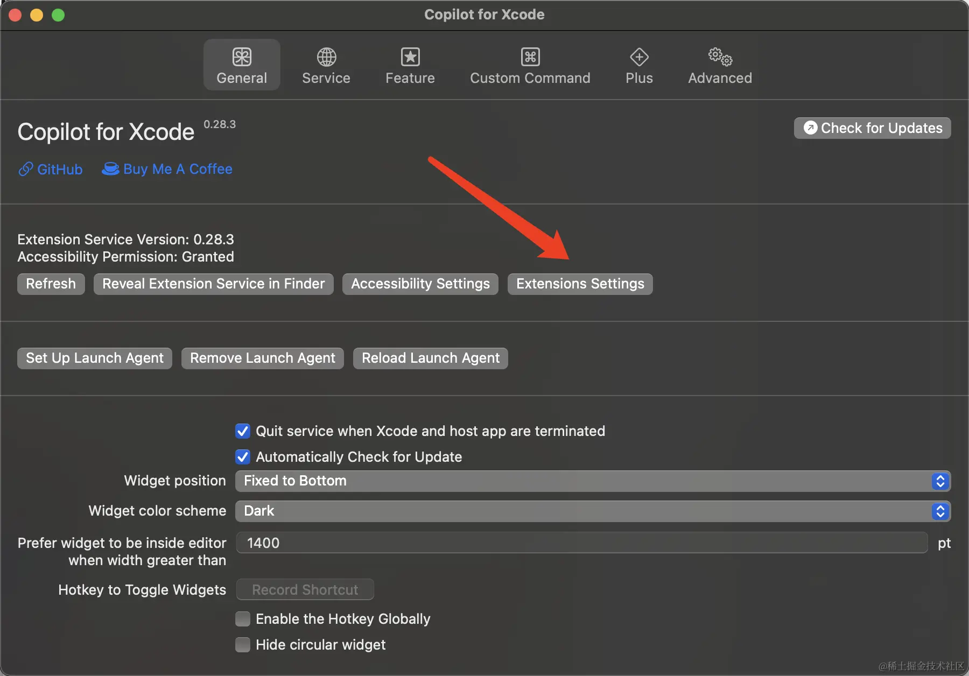
Task: Check Hide circular widget
Action: [243, 644]
